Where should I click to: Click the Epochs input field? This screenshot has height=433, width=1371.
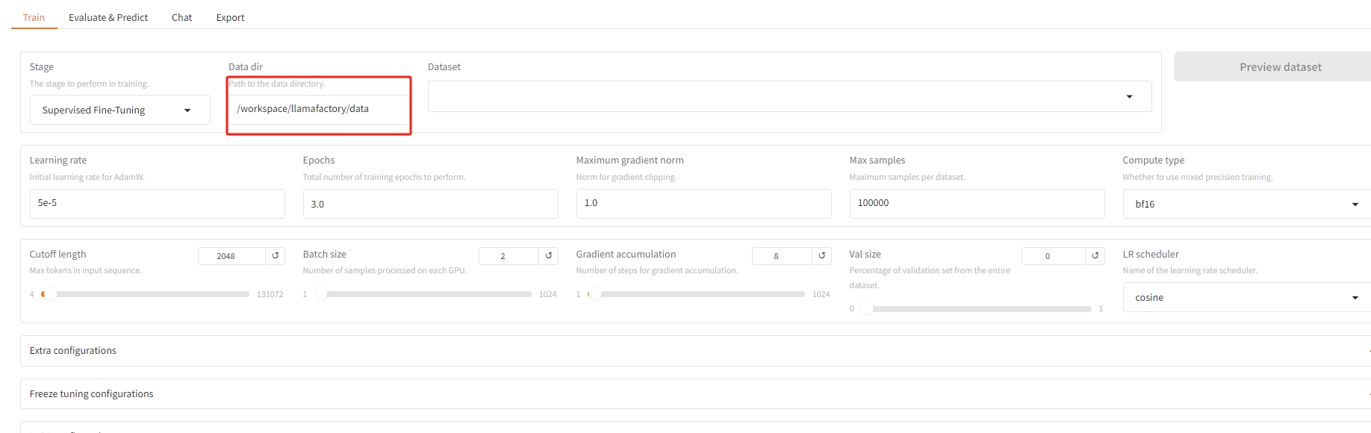430,204
